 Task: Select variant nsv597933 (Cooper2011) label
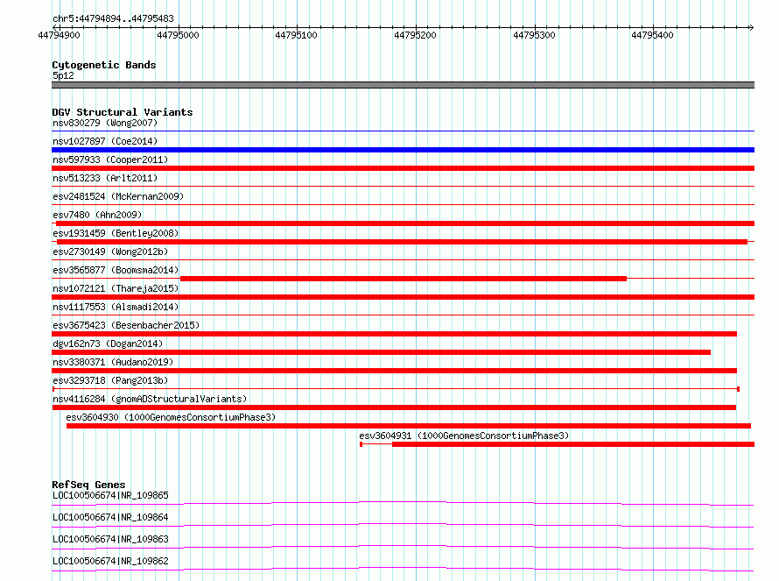pos(110,159)
